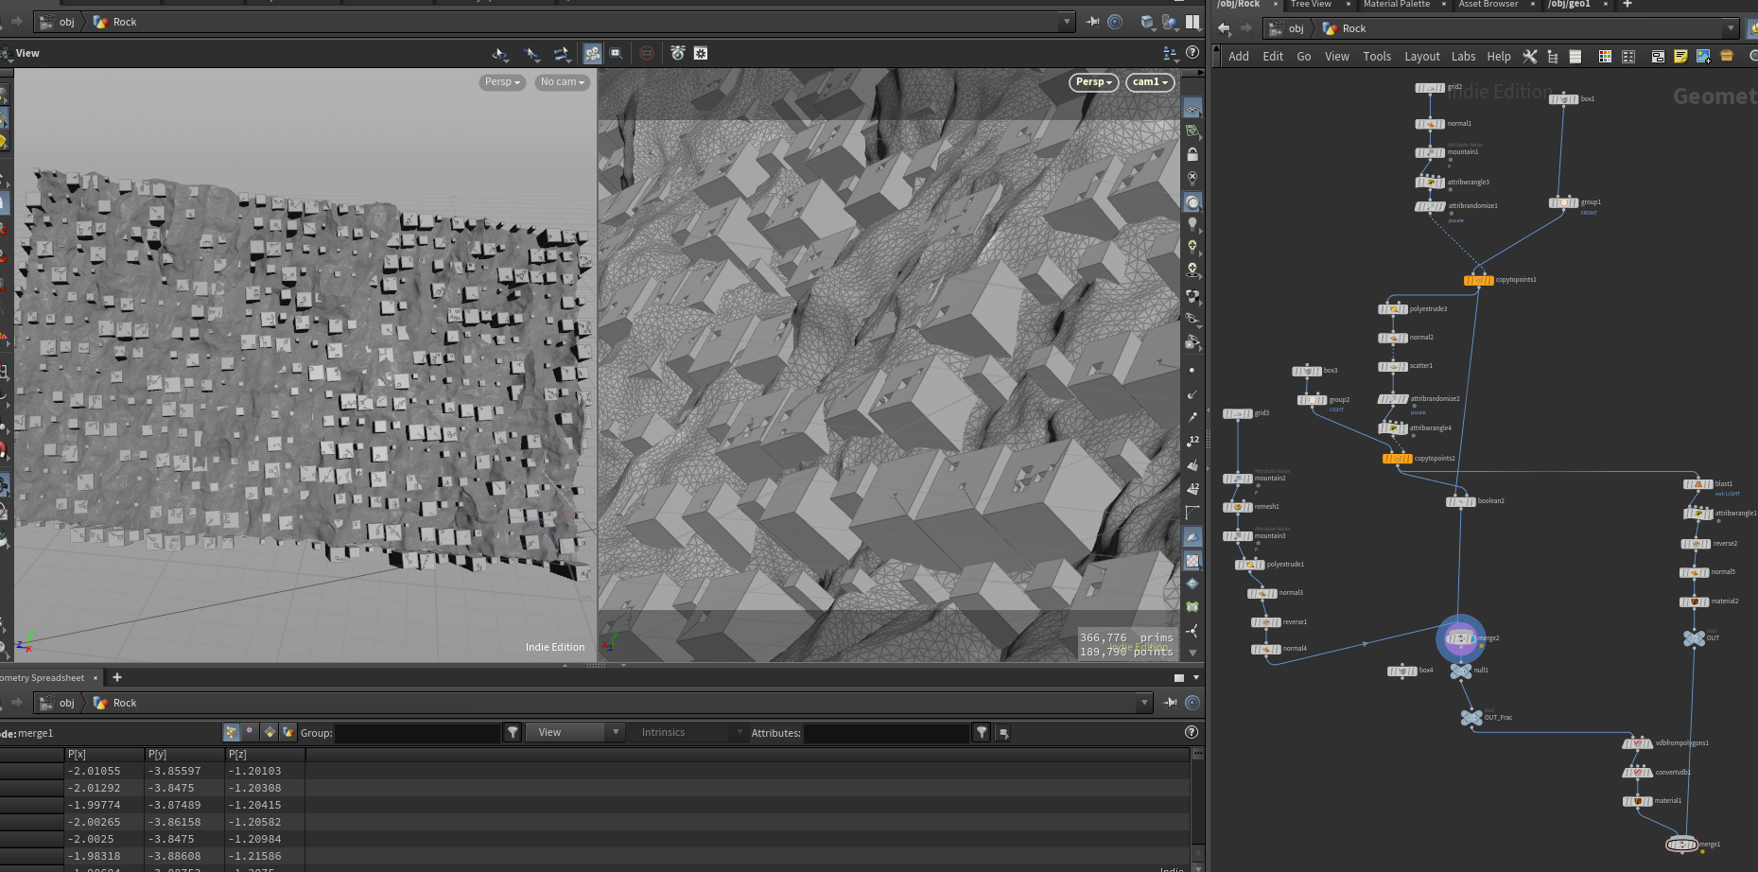Open the cam1 camera dropdown
This screenshot has height=872, width=1758.
[1150, 82]
